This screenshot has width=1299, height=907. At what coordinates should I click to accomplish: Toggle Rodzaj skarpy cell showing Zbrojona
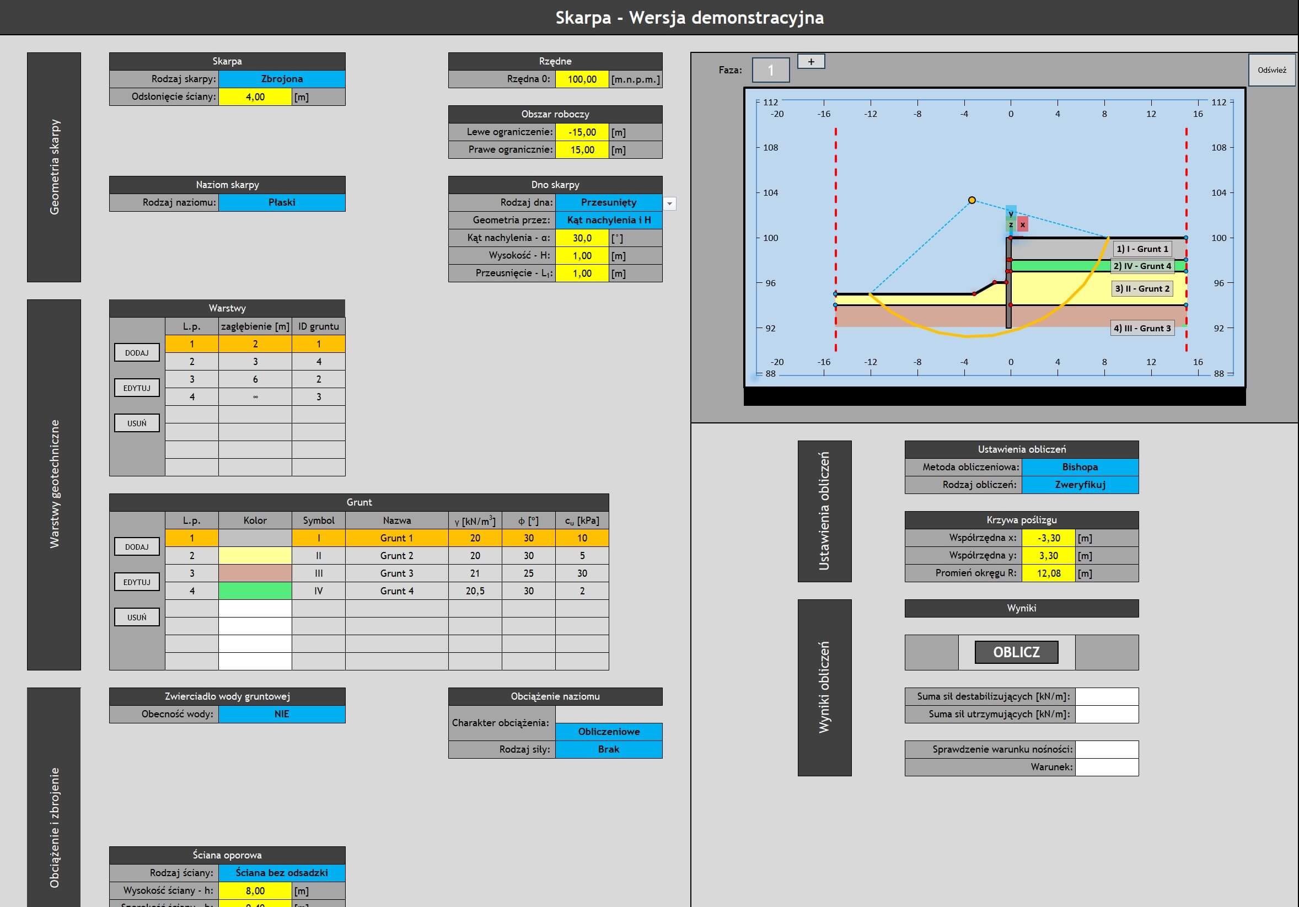click(x=282, y=79)
